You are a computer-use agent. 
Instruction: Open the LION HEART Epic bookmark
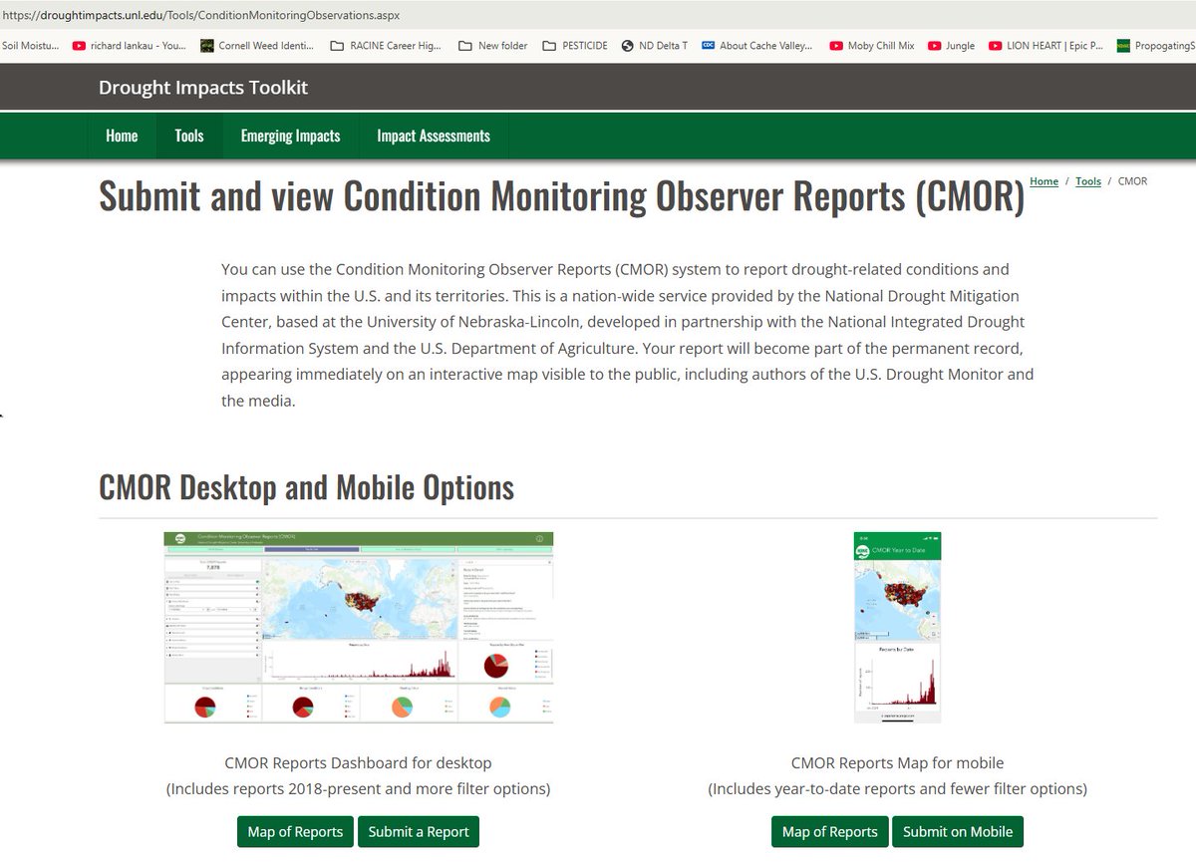click(x=1046, y=46)
